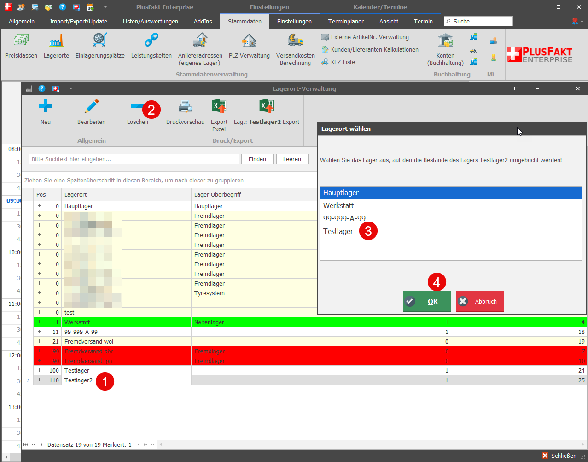
Task: Select Testlager in the Lagerort wählen list
Action: (451, 231)
